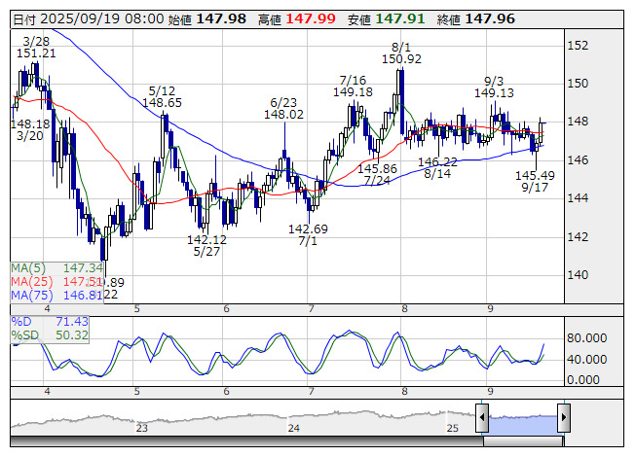This screenshot has width=636, height=457.
Task: Click the right range handle arrow in navigator
Action: coord(563,418)
